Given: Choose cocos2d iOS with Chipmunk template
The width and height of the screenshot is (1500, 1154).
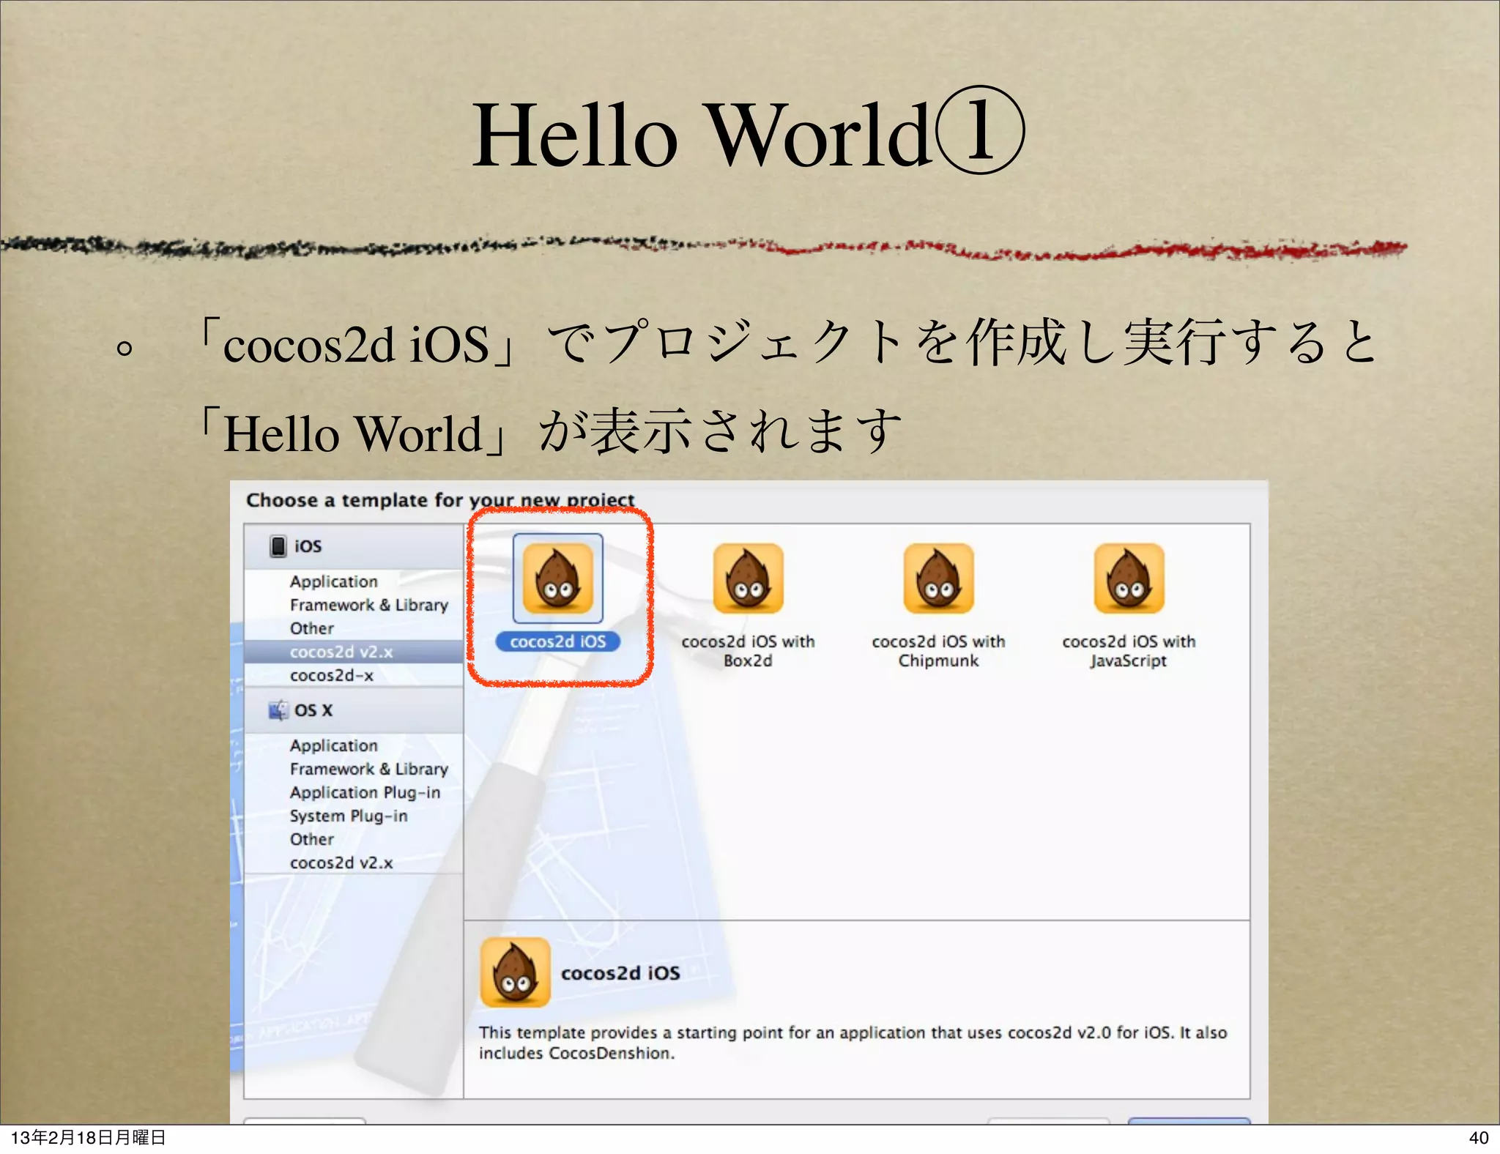Looking at the screenshot, I should pos(938,578).
